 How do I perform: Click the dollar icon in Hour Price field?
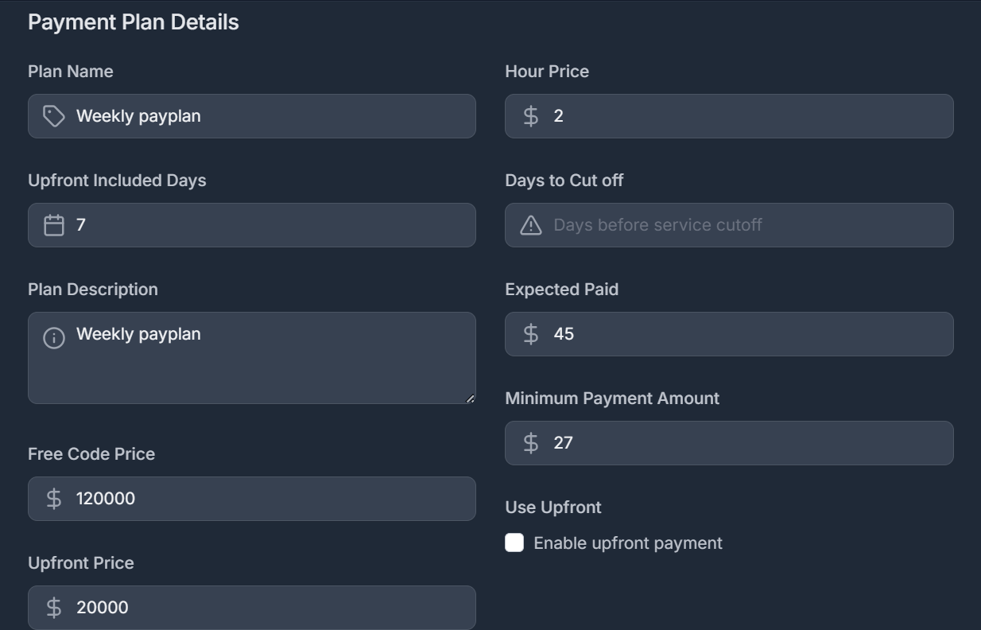coord(530,116)
